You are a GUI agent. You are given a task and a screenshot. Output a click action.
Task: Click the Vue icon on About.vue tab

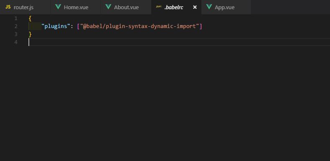click(108, 7)
